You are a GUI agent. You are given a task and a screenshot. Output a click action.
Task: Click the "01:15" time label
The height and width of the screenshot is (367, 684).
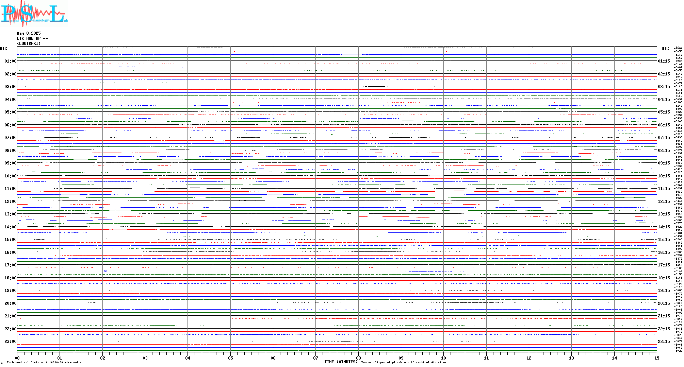pos(664,61)
